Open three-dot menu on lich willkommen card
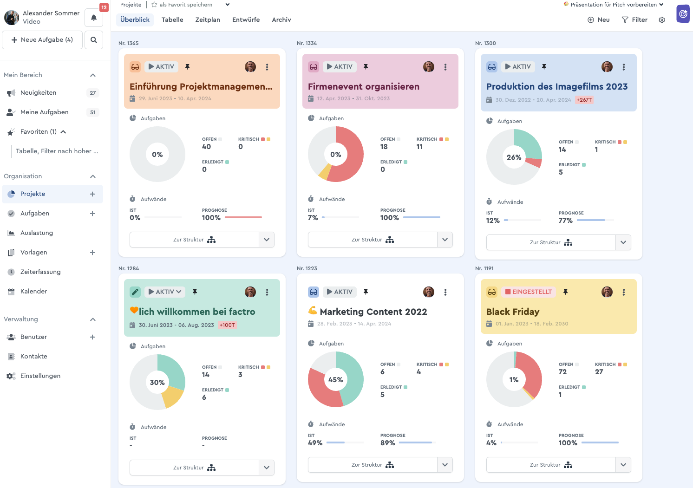 [x=267, y=292]
